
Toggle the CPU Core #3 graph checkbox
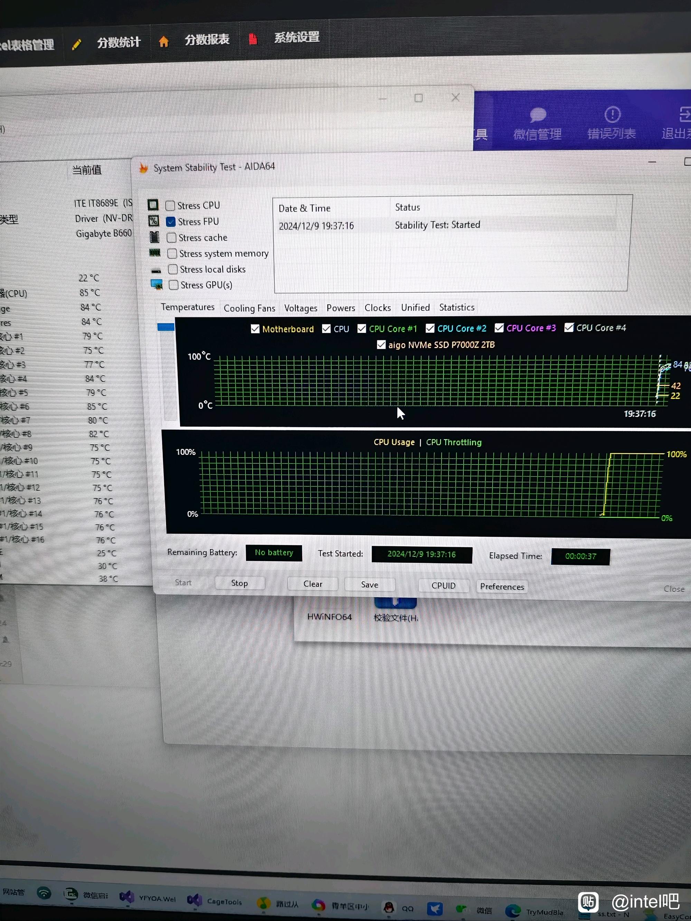499,328
